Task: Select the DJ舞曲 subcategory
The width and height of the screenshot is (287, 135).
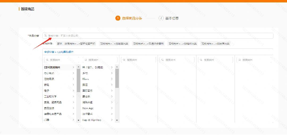Action: point(98,67)
